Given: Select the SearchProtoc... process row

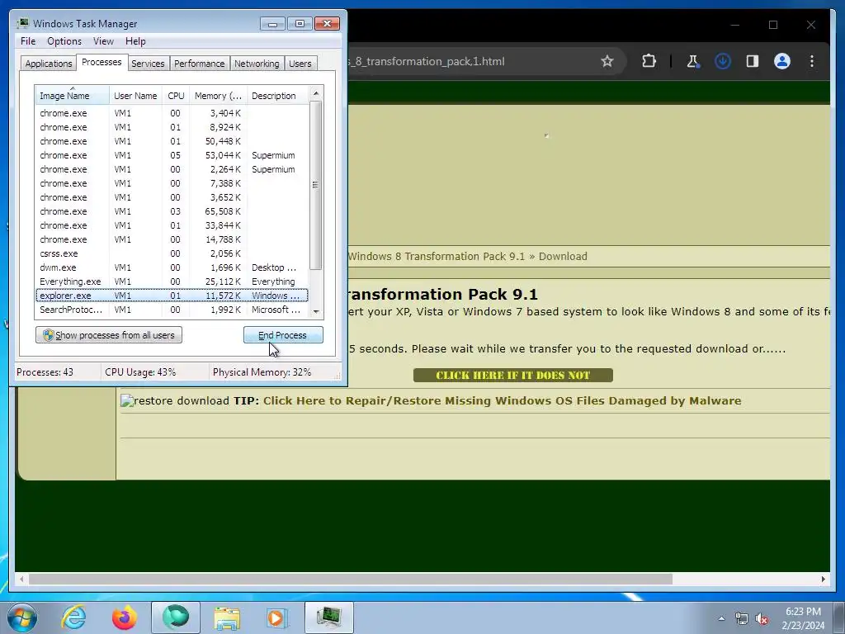Looking at the screenshot, I should coord(172,310).
